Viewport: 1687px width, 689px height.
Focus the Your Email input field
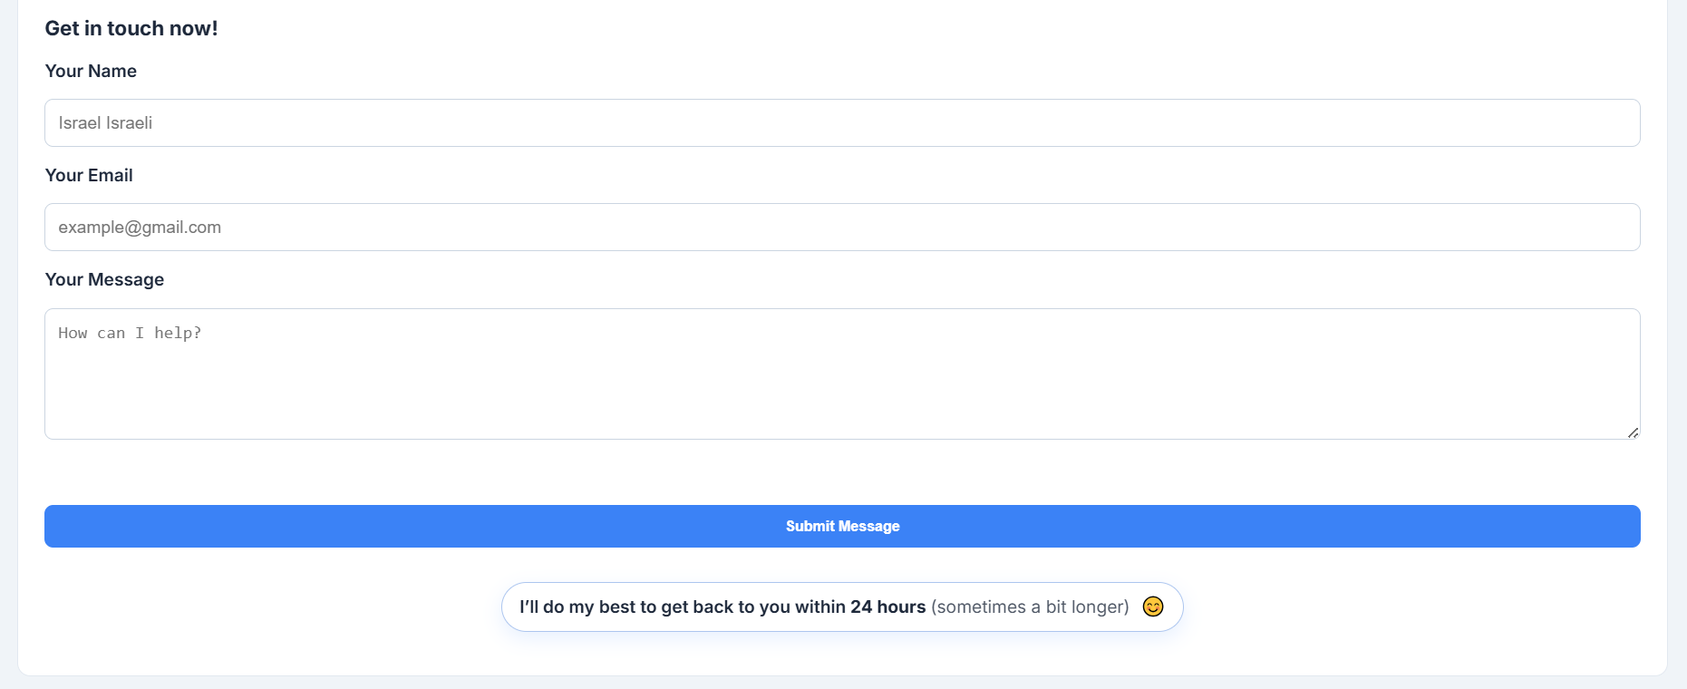coord(841,228)
